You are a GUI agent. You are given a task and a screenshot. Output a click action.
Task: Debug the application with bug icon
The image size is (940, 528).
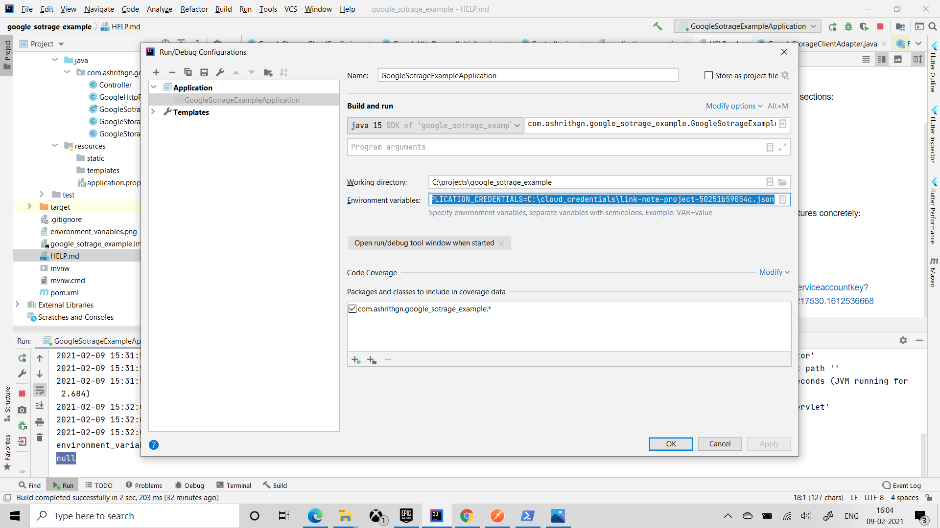848,26
